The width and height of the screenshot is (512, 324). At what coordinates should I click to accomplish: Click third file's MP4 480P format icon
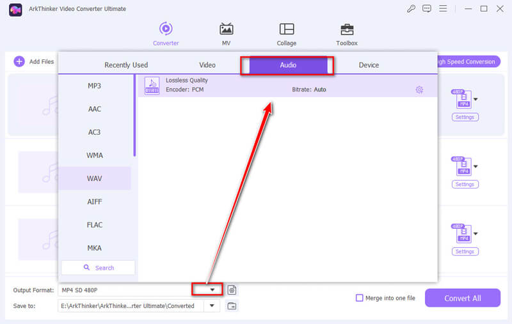point(462,233)
